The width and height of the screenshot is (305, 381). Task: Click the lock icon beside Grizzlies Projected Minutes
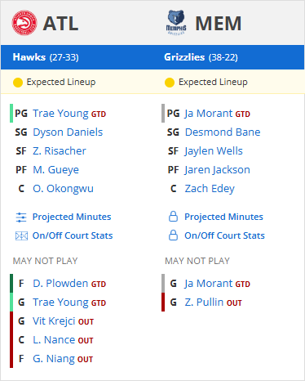173,217
